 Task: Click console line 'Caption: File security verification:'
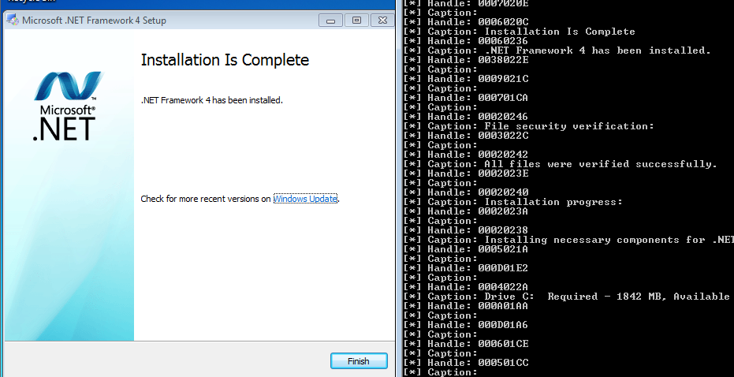pyautogui.click(x=528, y=126)
